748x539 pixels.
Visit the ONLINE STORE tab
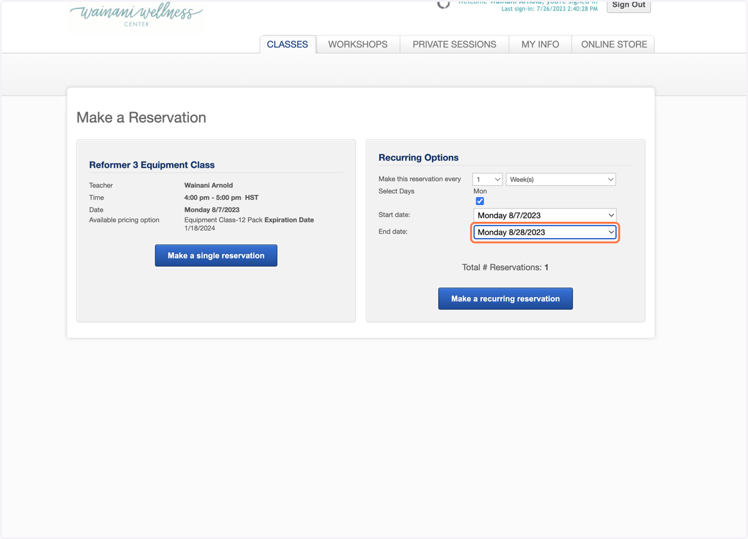pos(614,44)
